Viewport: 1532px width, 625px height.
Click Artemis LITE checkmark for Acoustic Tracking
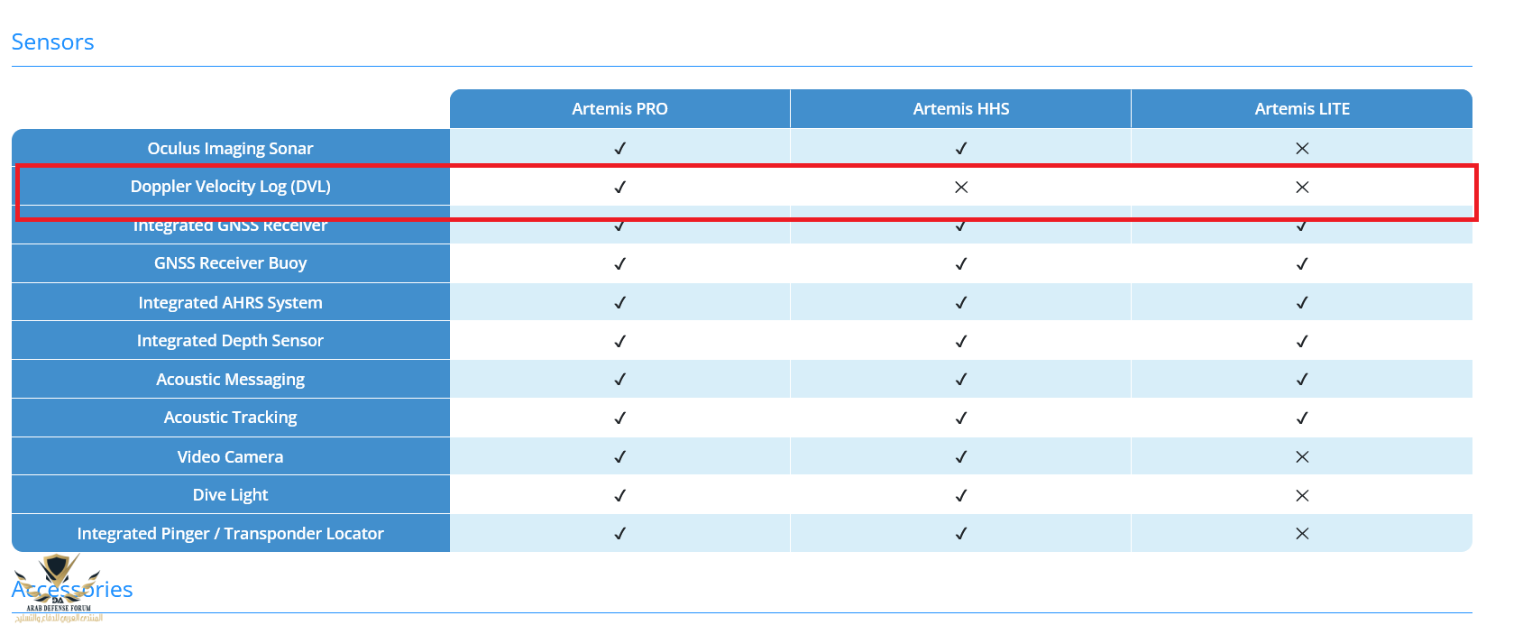pos(1302,418)
